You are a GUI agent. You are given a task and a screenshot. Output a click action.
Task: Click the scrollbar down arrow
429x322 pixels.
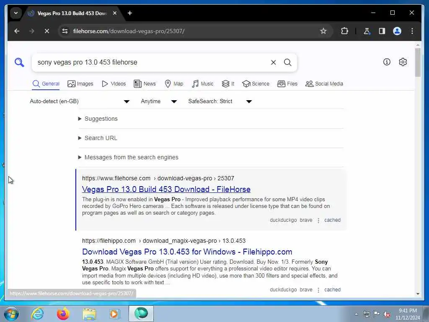tap(418, 294)
